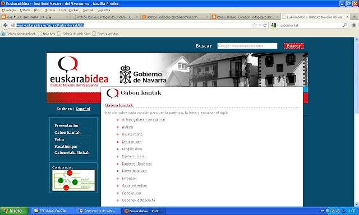
Task: Open the song Gabeko izar
Action: [x=132, y=193]
